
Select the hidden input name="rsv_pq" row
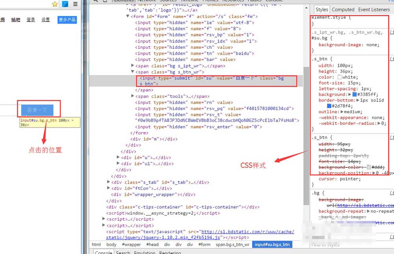(215, 109)
